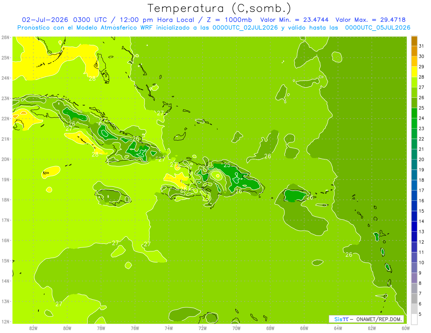431x333 pixels.
Task: Click the "Valor Max. = 29.4718" readout
Action: point(371,20)
